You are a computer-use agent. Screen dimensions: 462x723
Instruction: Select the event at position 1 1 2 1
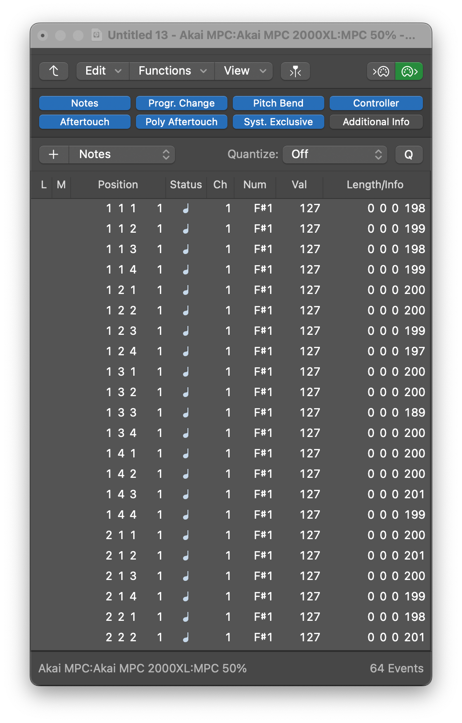click(231, 229)
